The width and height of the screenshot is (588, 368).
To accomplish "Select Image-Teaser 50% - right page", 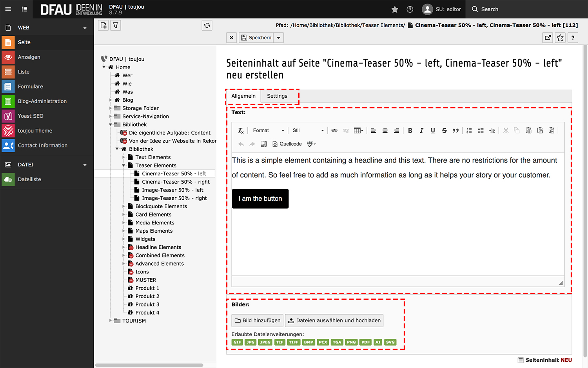I will pyautogui.click(x=174, y=198).
